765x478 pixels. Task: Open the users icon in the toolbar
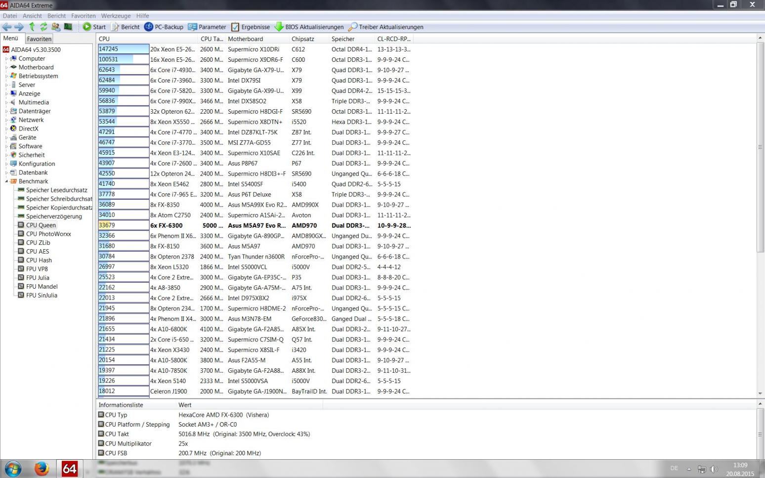click(x=55, y=27)
